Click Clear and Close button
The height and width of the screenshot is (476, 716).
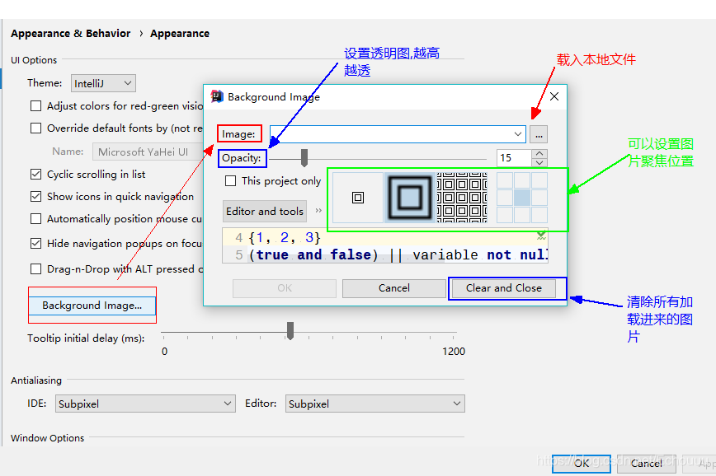[504, 288]
